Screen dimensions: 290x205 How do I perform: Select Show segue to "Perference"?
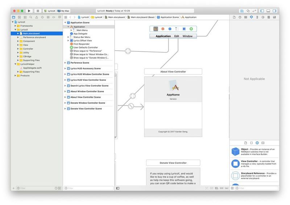pos(87,51)
